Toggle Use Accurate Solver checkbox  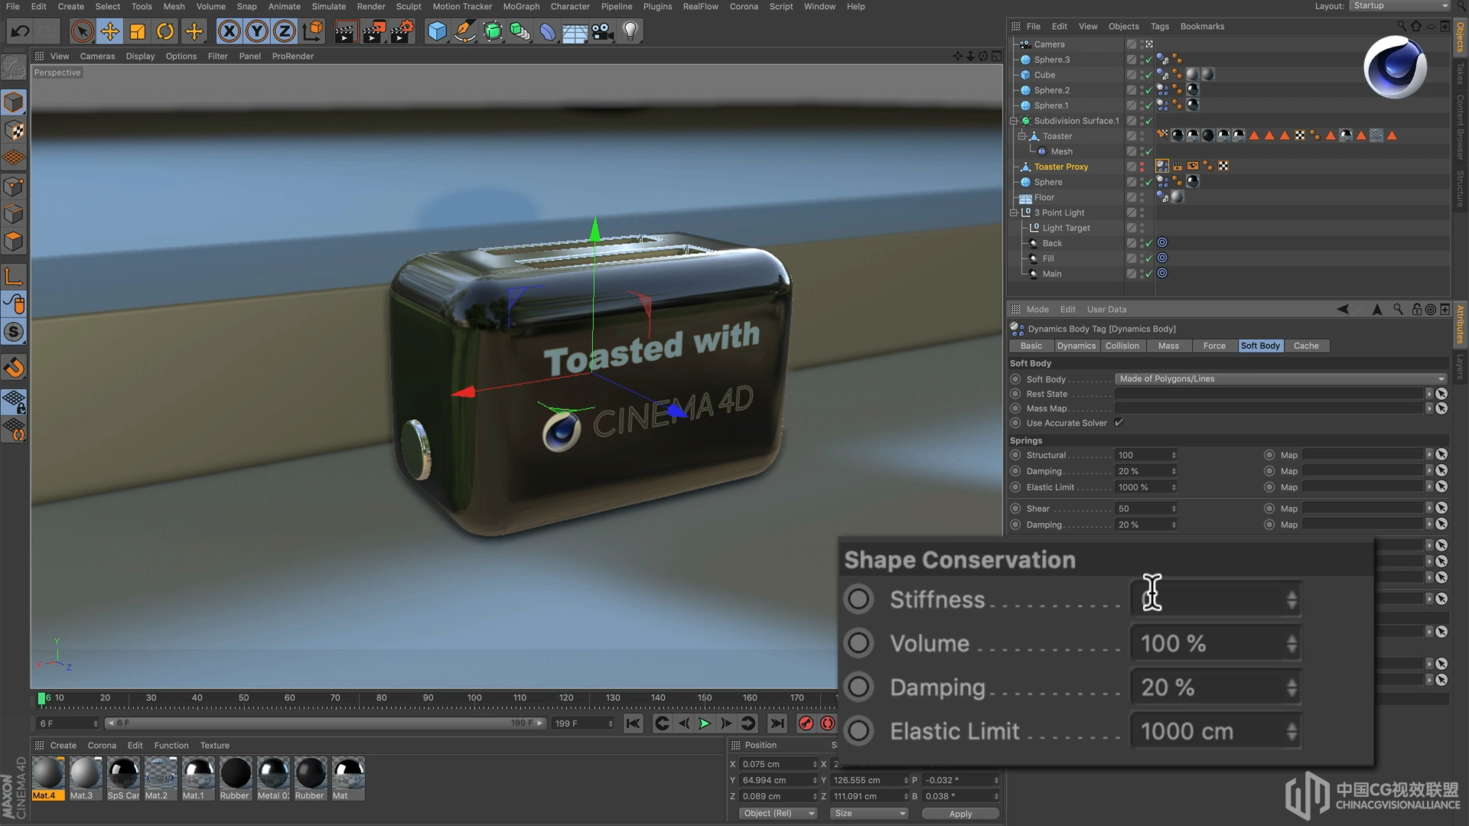[1119, 423]
